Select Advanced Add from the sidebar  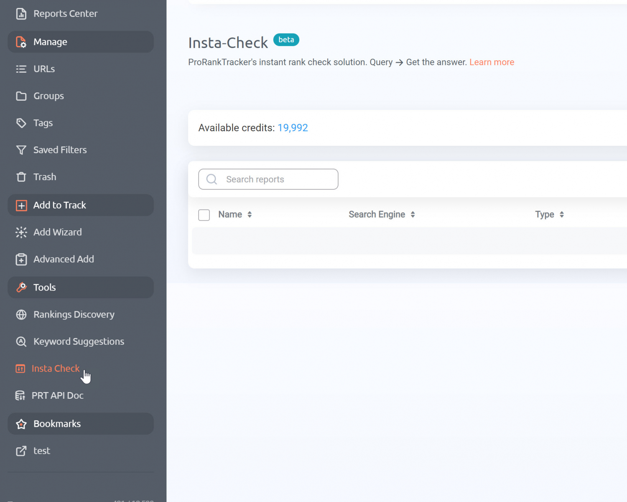pyautogui.click(x=64, y=259)
